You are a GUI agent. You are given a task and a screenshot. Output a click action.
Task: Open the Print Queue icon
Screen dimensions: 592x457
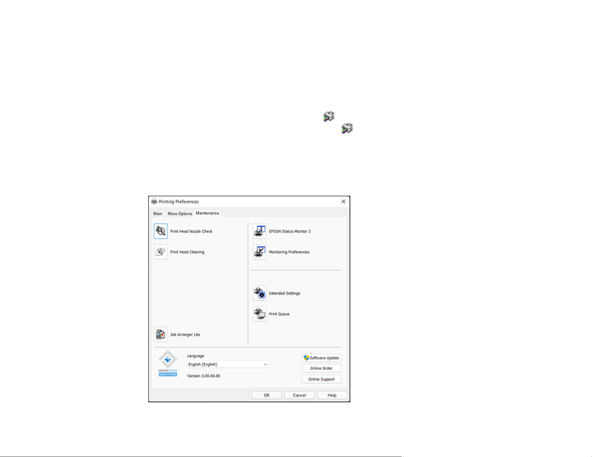260,314
